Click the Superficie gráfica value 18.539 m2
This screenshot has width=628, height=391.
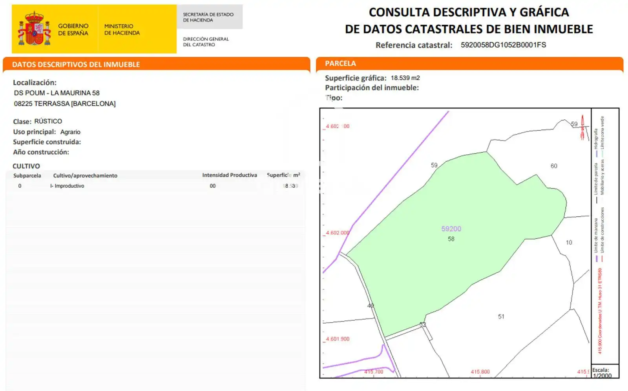[x=405, y=78]
